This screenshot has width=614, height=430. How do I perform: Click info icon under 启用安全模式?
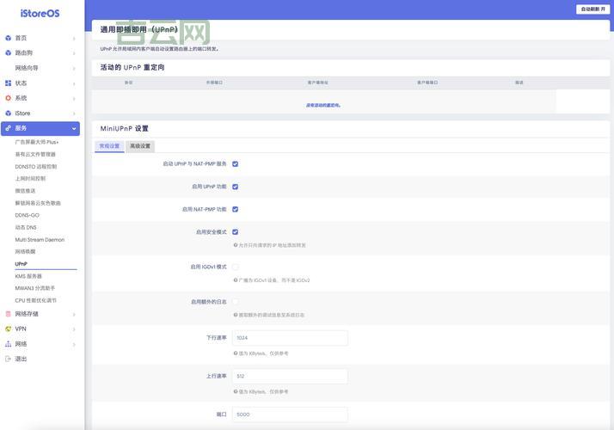(236, 245)
